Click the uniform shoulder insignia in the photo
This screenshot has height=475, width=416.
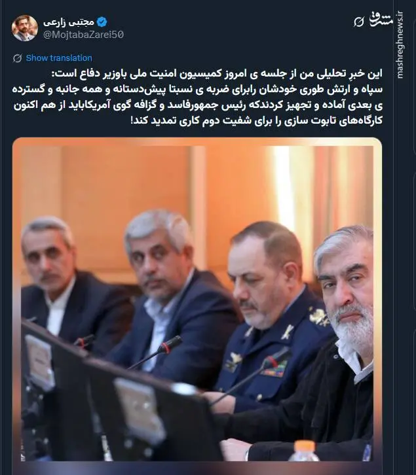[318, 317]
